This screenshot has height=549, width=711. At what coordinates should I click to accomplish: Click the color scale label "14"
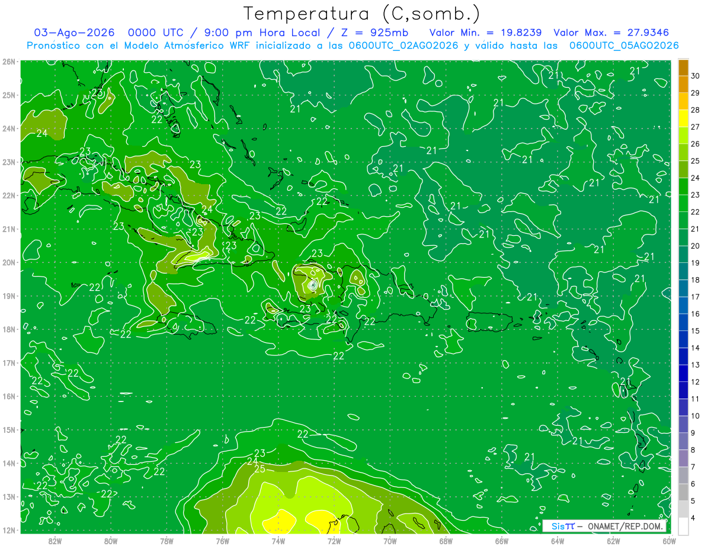(696, 348)
